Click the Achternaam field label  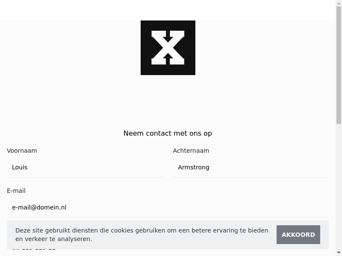[191, 151]
